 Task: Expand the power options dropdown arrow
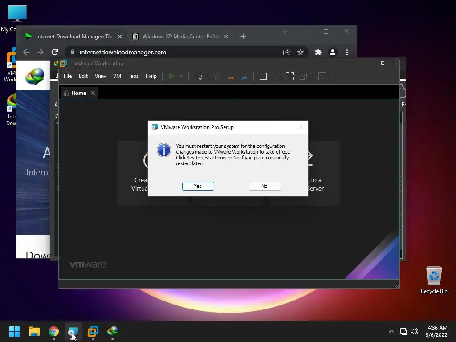181,76
